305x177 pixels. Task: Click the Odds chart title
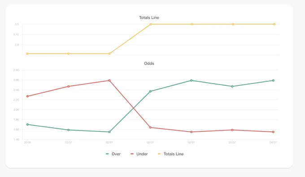point(149,63)
